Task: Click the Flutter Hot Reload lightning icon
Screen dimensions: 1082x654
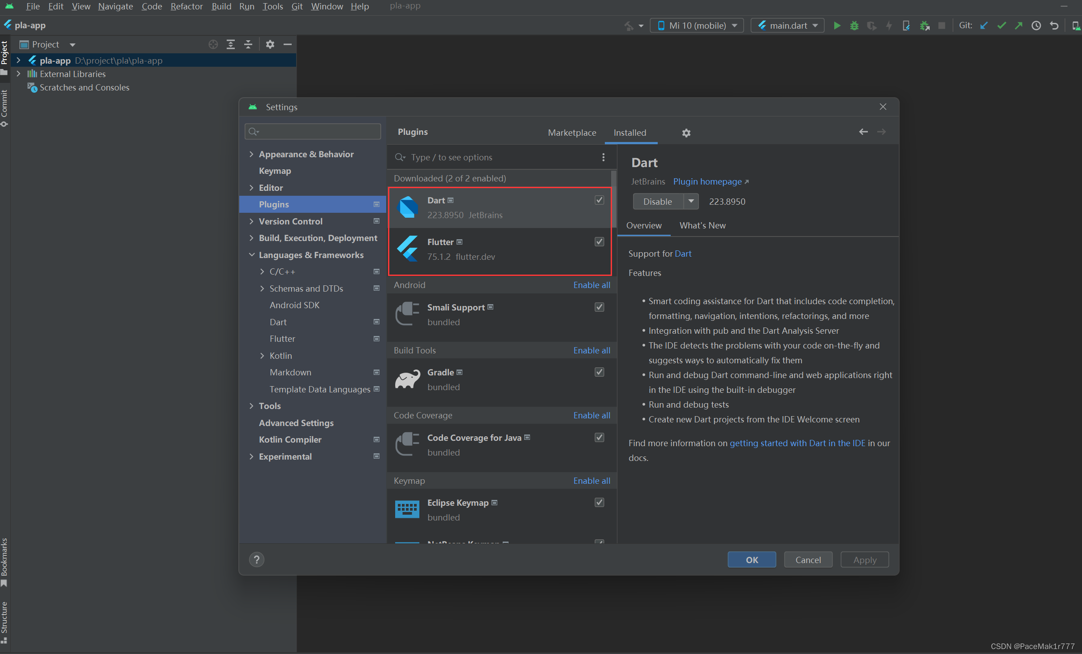Action: point(889,26)
